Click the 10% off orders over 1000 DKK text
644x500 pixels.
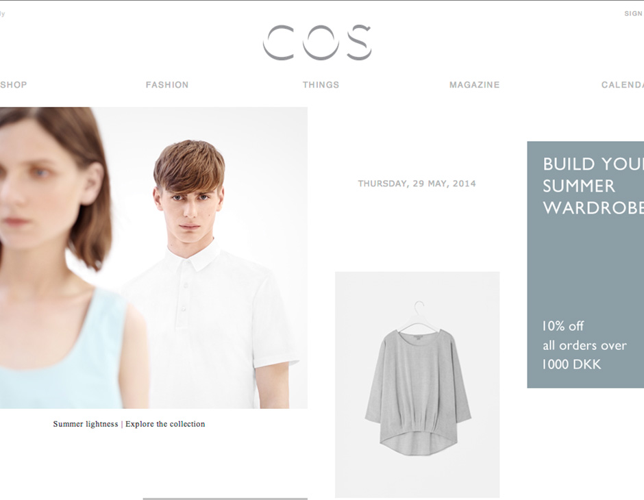(x=584, y=345)
